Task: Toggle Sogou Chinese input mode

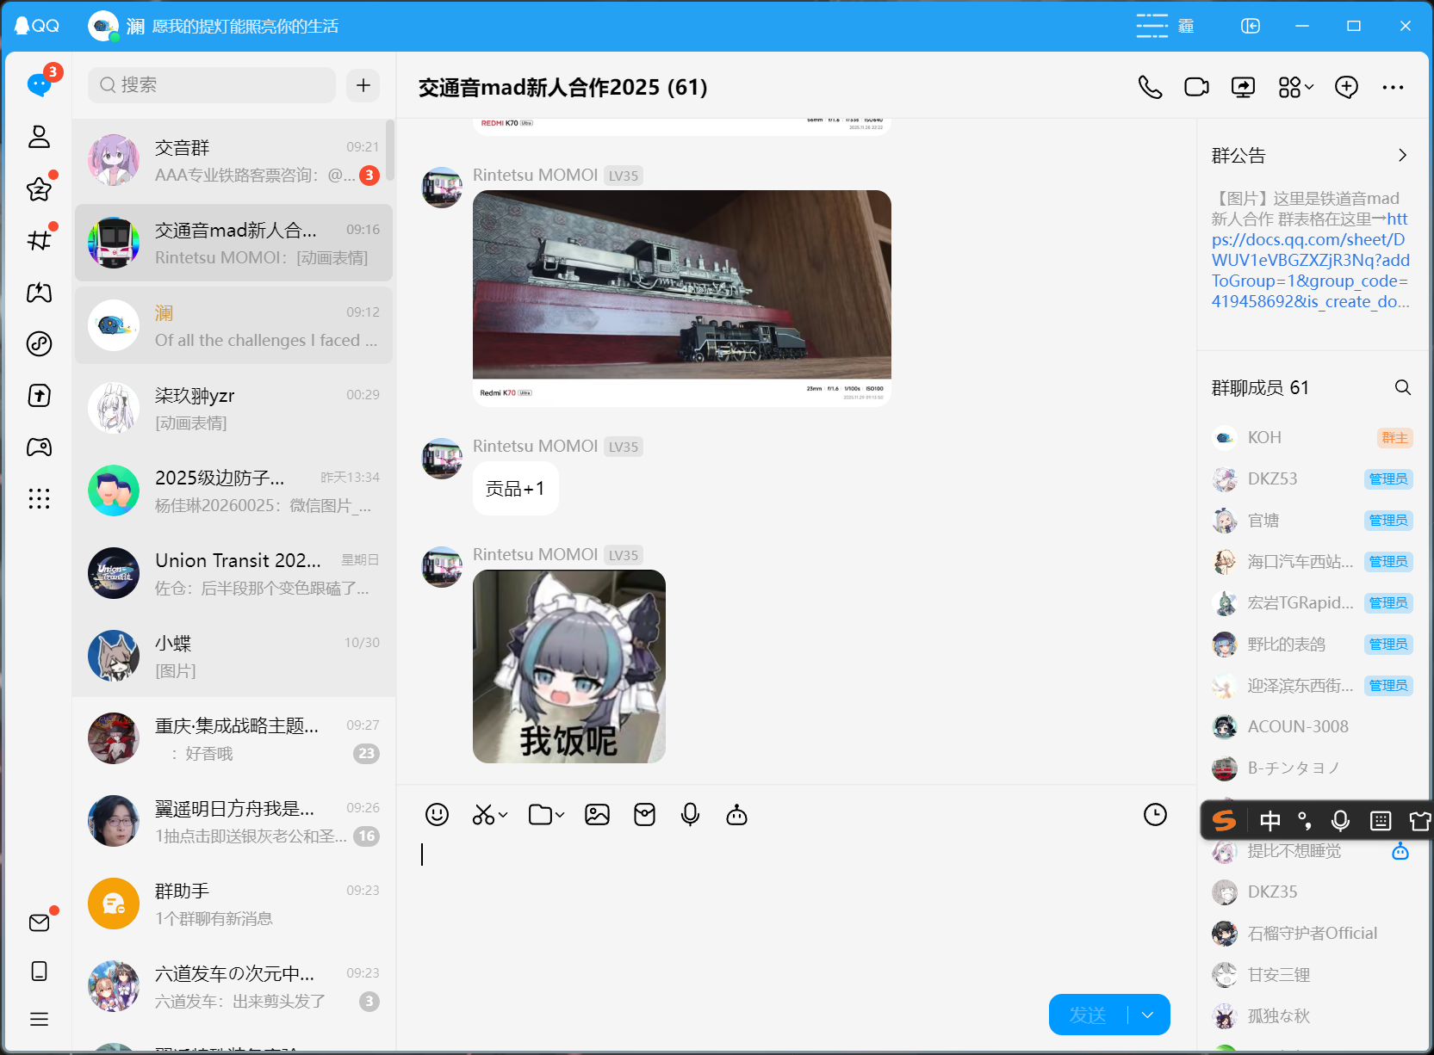Action: (x=1269, y=821)
